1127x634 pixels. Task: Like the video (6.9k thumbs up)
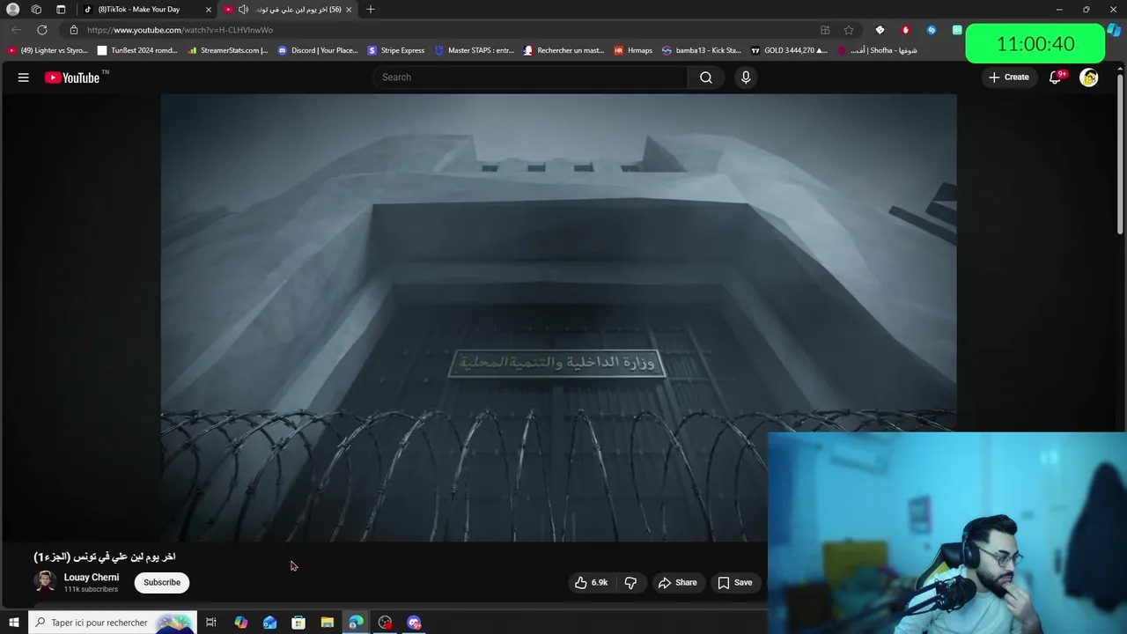point(592,582)
